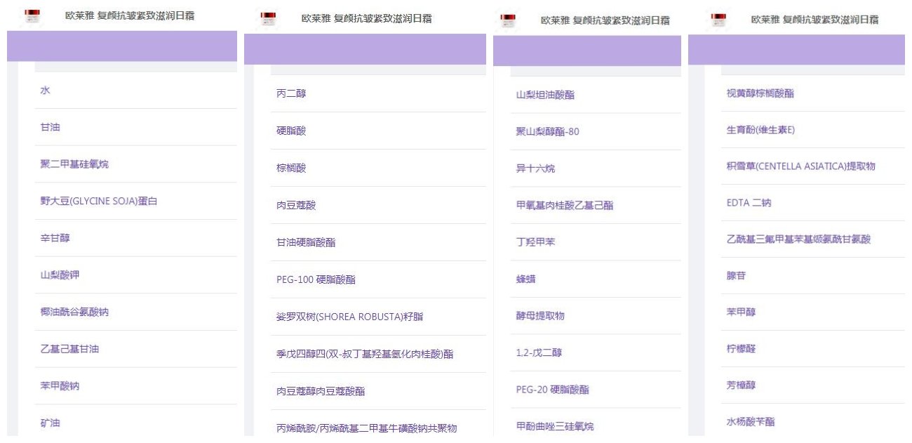Image resolution: width=912 pixels, height=443 pixels.
Task: Open the 聚山梨醇酯-80 ingredient link
Action: click(x=547, y=131)
